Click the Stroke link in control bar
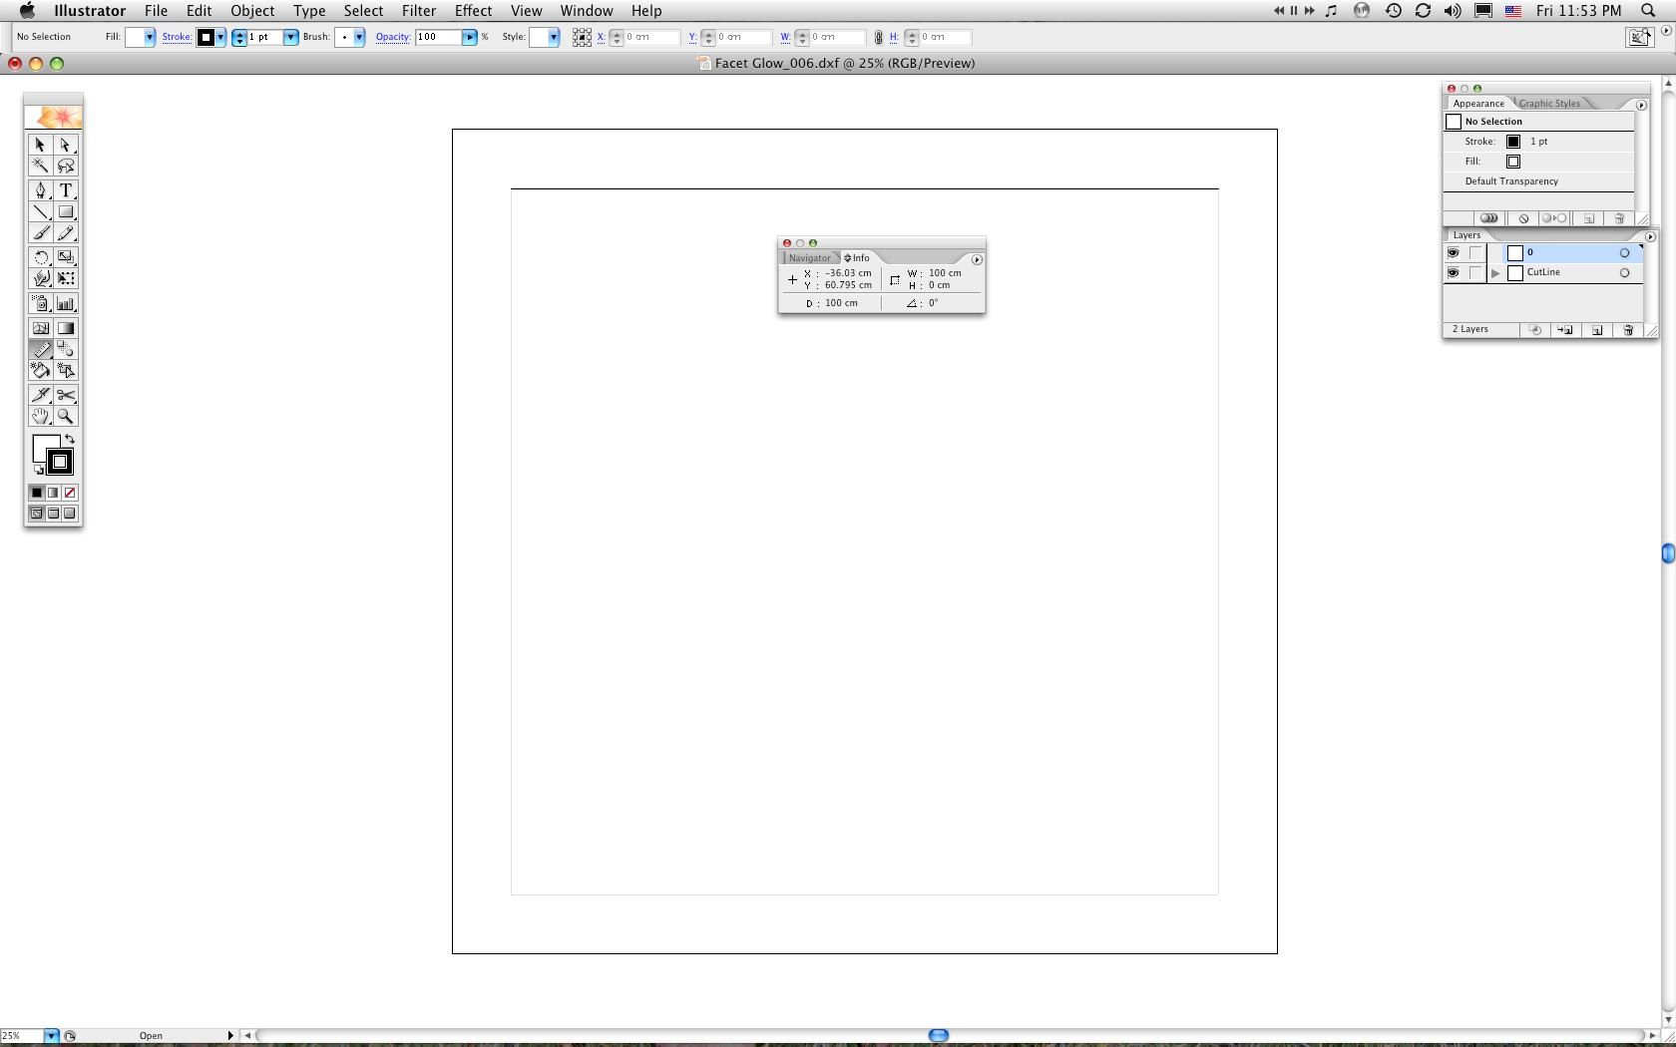 tap(177, 37)
